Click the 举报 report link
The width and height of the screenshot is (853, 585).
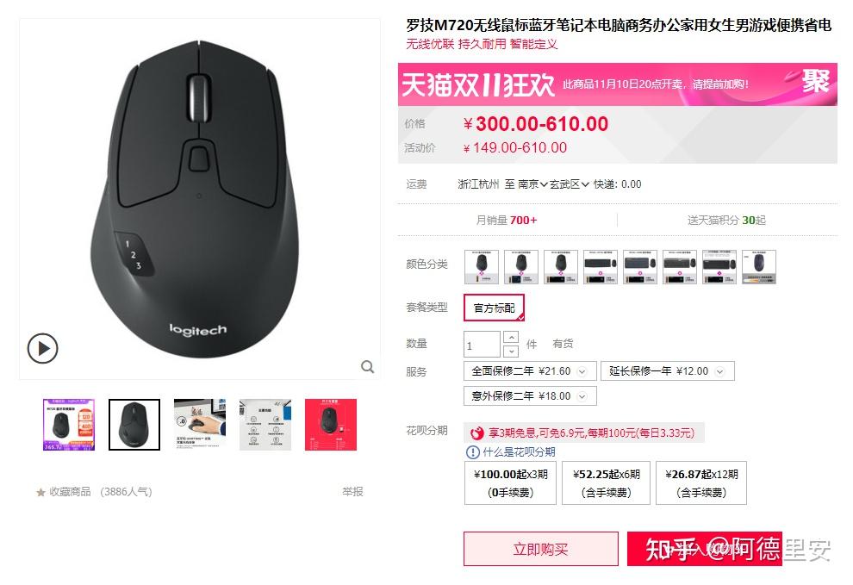pos(352,492)
